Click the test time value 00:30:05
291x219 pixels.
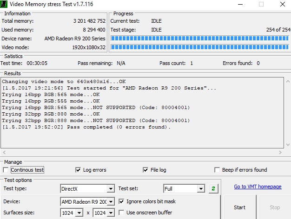pos(37,63)
